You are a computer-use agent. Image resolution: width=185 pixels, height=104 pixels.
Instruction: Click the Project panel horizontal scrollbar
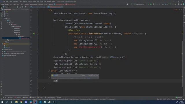pos(17,95)
